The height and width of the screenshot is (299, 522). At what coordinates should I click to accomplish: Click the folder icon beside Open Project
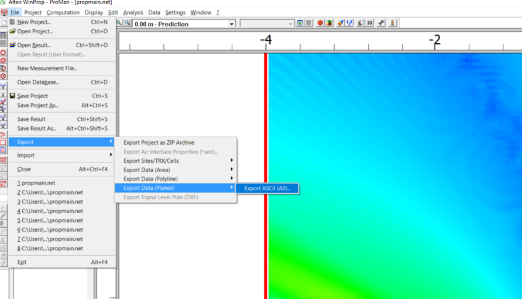12,31
